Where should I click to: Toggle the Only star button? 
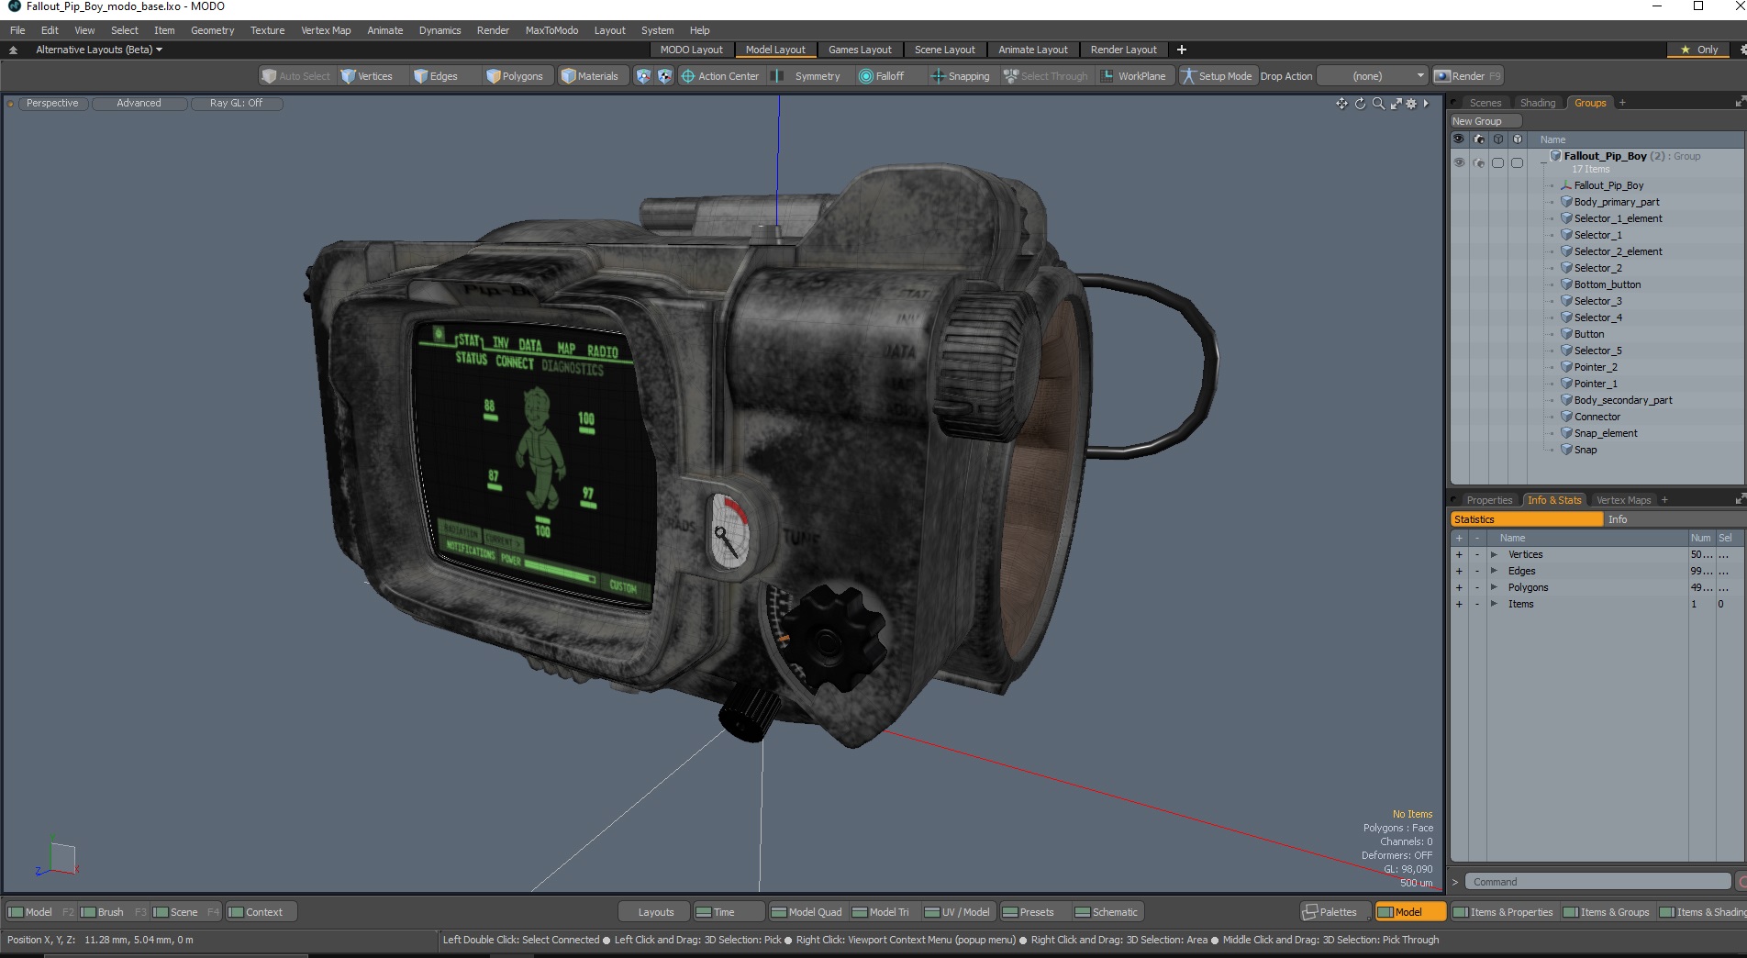pos(1698,50)
